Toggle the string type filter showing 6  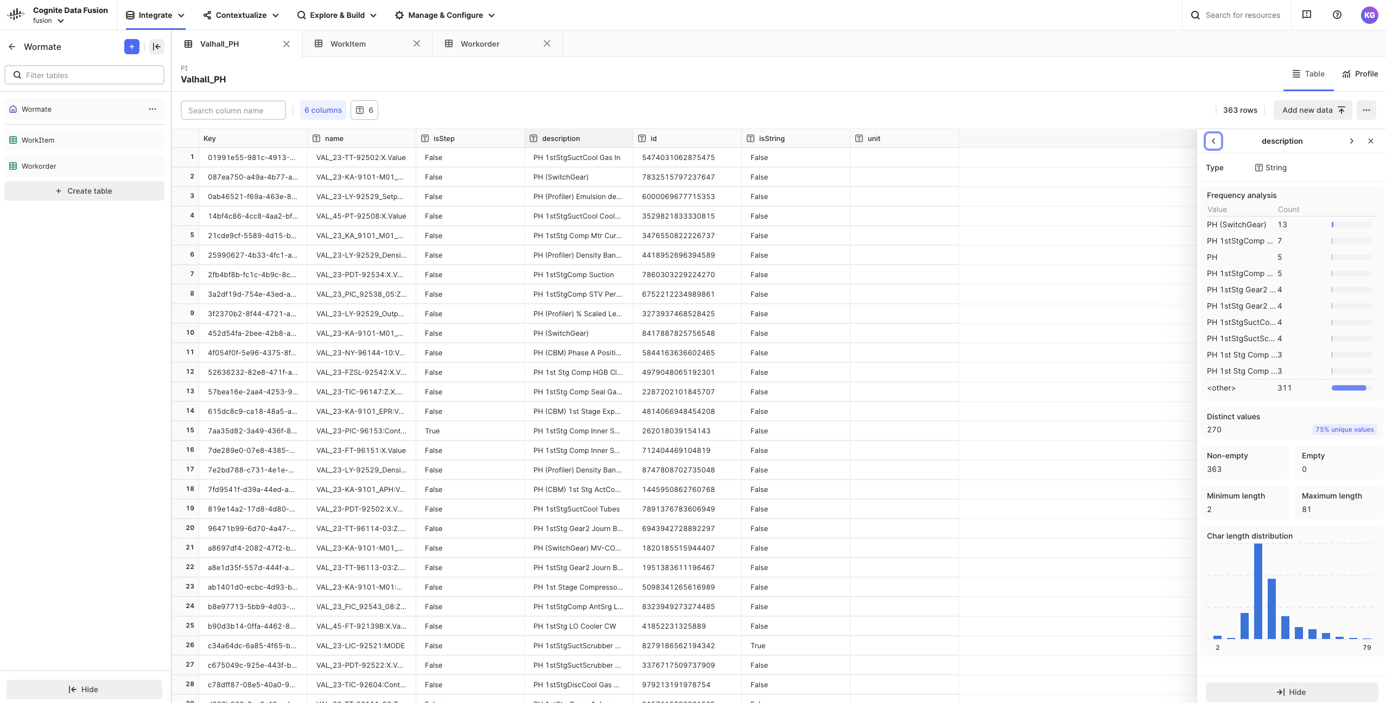click(364, 110)
